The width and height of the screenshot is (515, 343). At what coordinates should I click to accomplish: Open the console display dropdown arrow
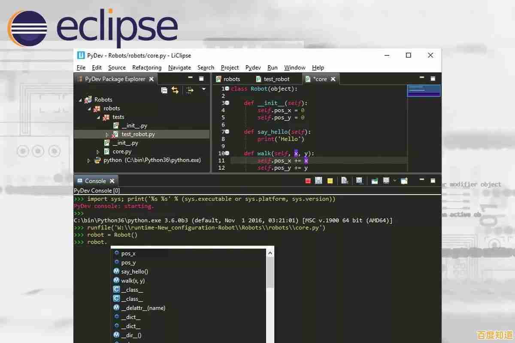(x=395, y=181)
